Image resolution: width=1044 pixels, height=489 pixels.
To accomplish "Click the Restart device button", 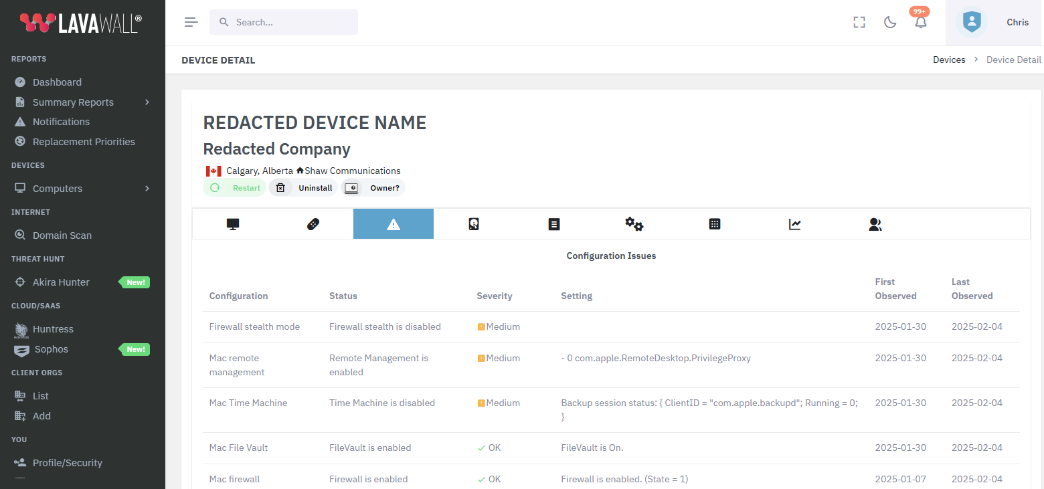I will point(235,188).
